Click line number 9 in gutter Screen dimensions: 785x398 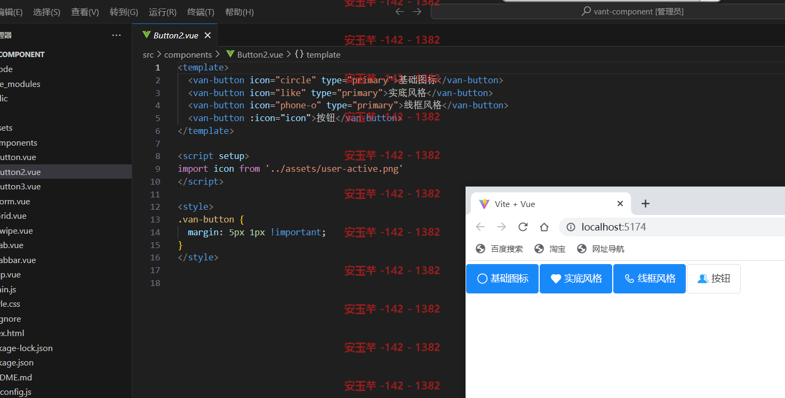coord(157,169)
